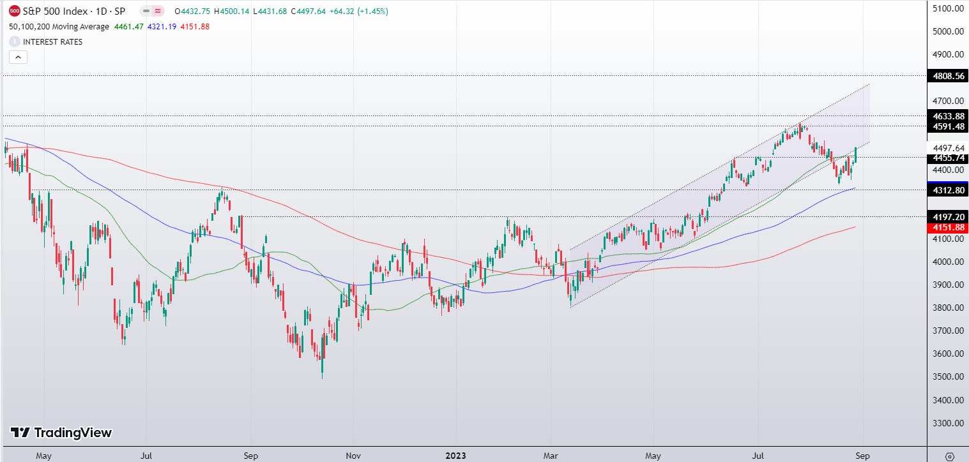The height and width of the screenshot is (462, 969).
Task: Open chart settings gear at bottom right corner
Action: (950, 456)
